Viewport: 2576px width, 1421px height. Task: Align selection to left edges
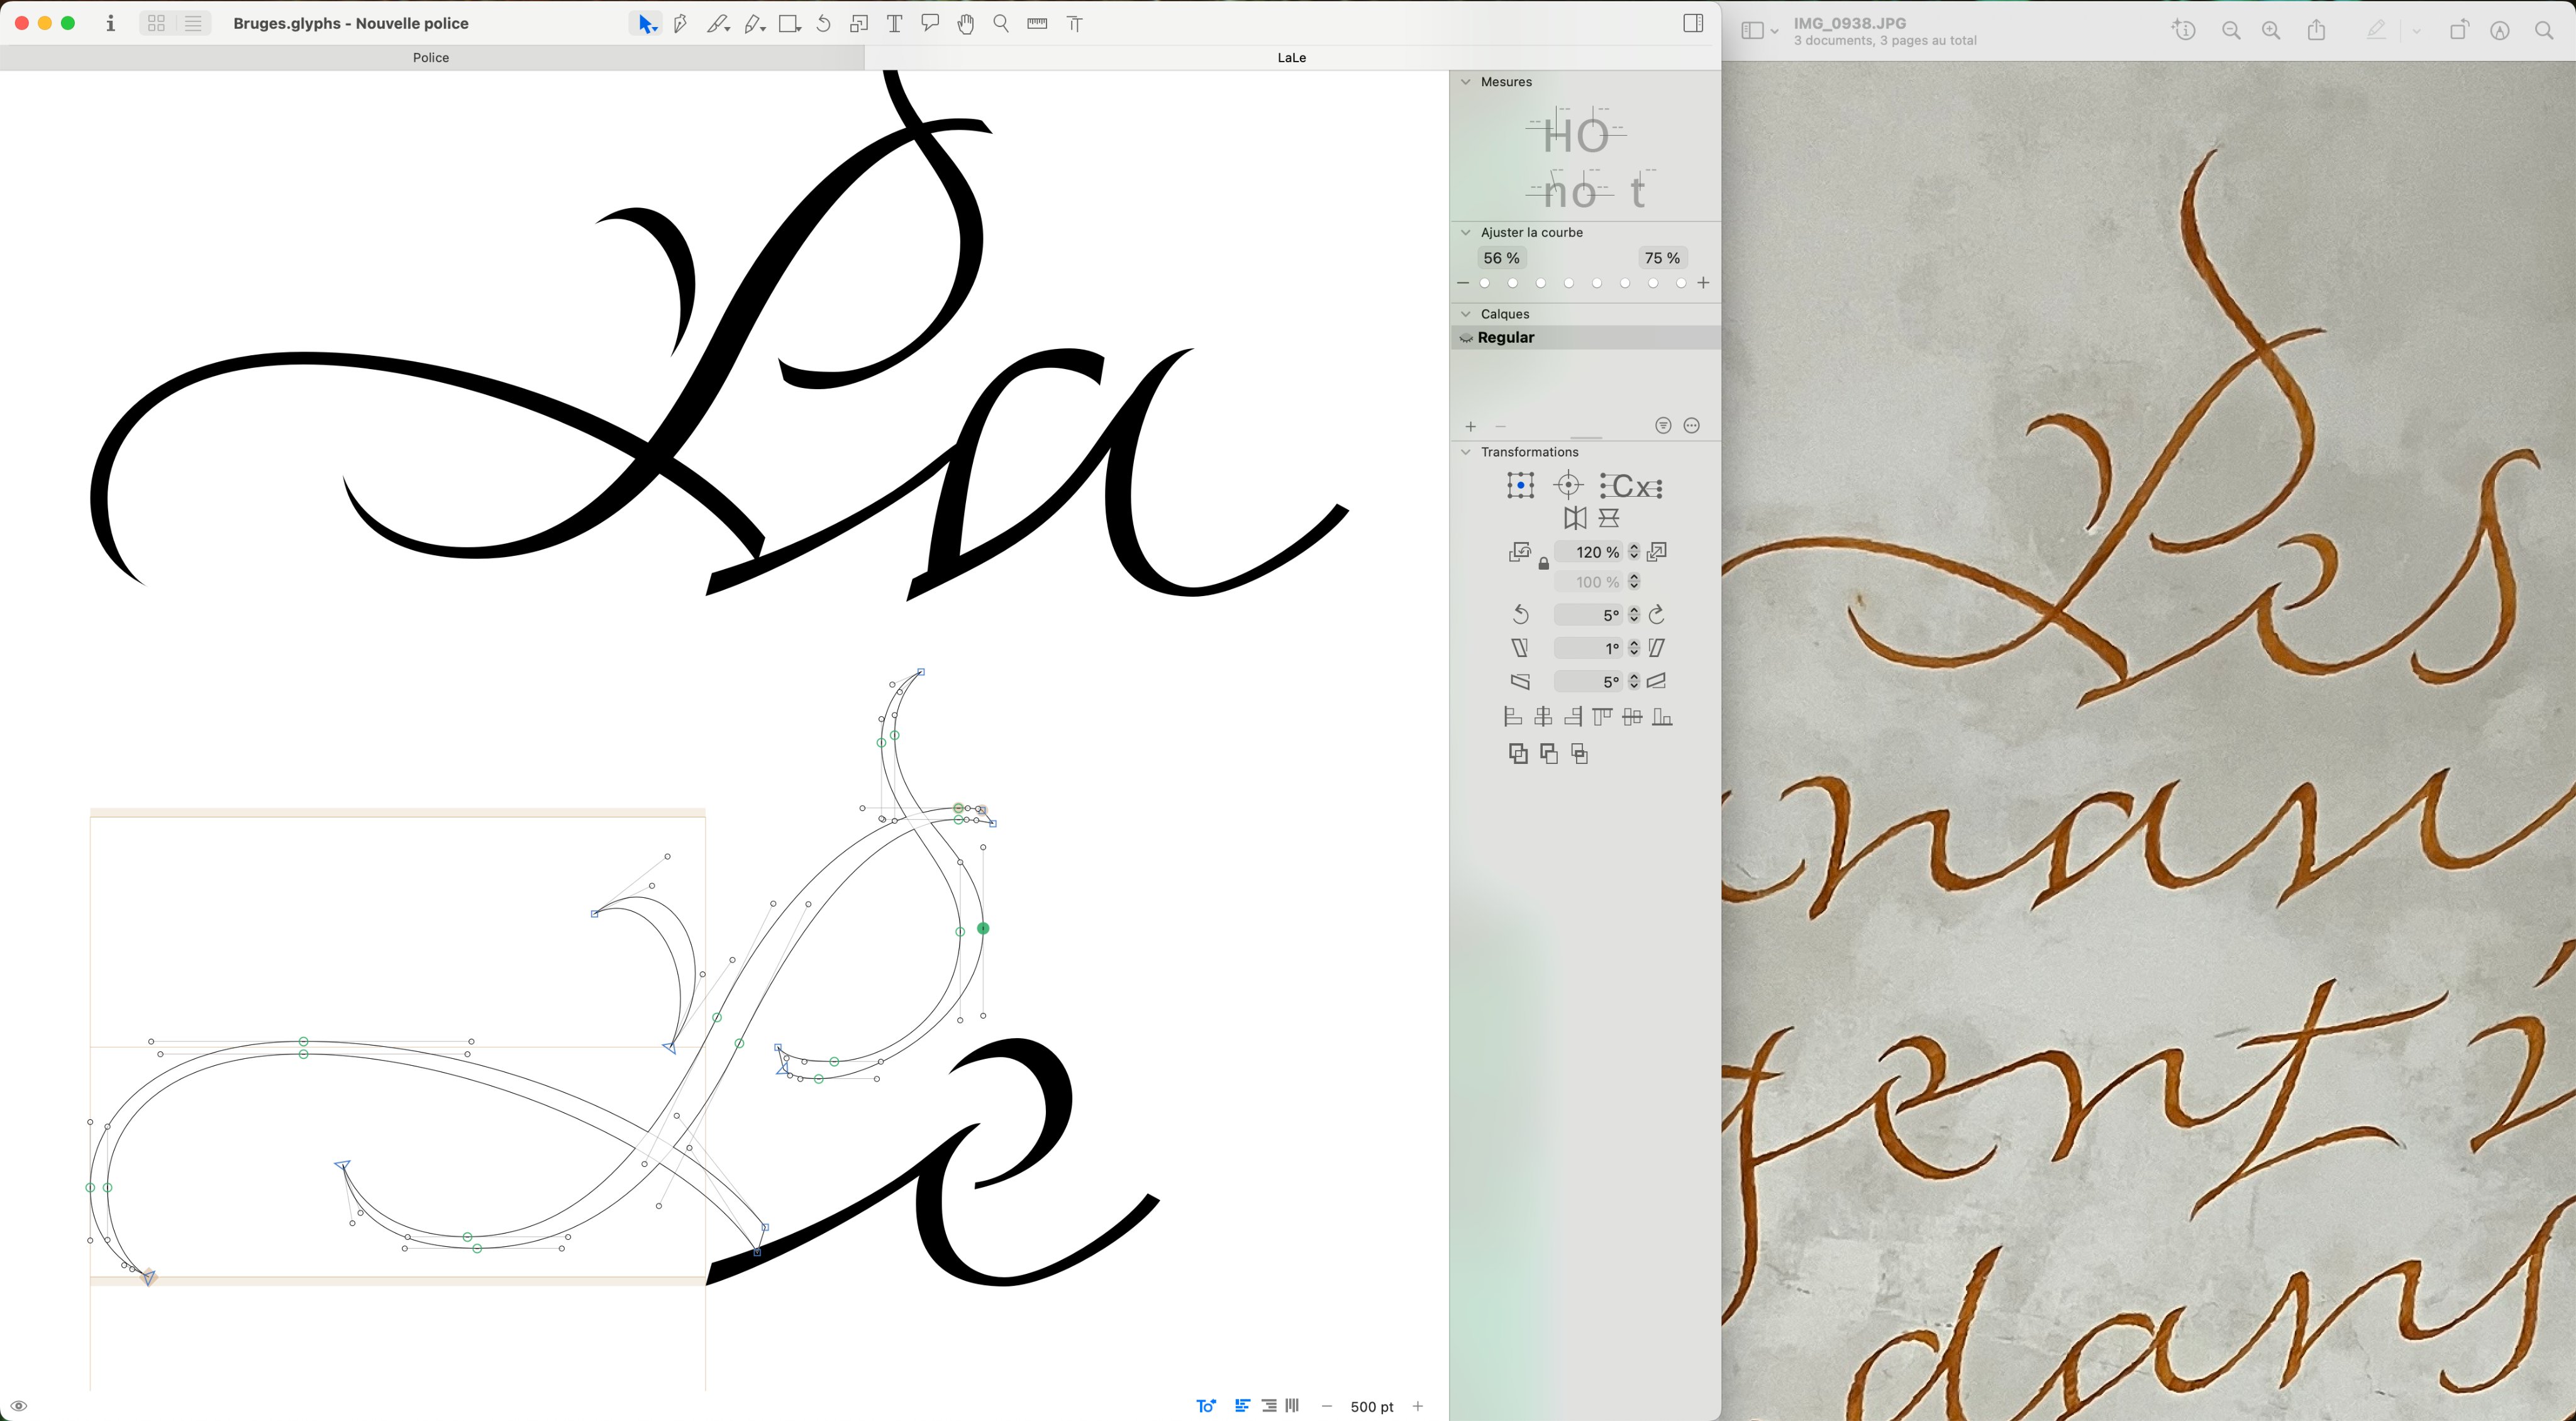click(x=1513, y=717)
